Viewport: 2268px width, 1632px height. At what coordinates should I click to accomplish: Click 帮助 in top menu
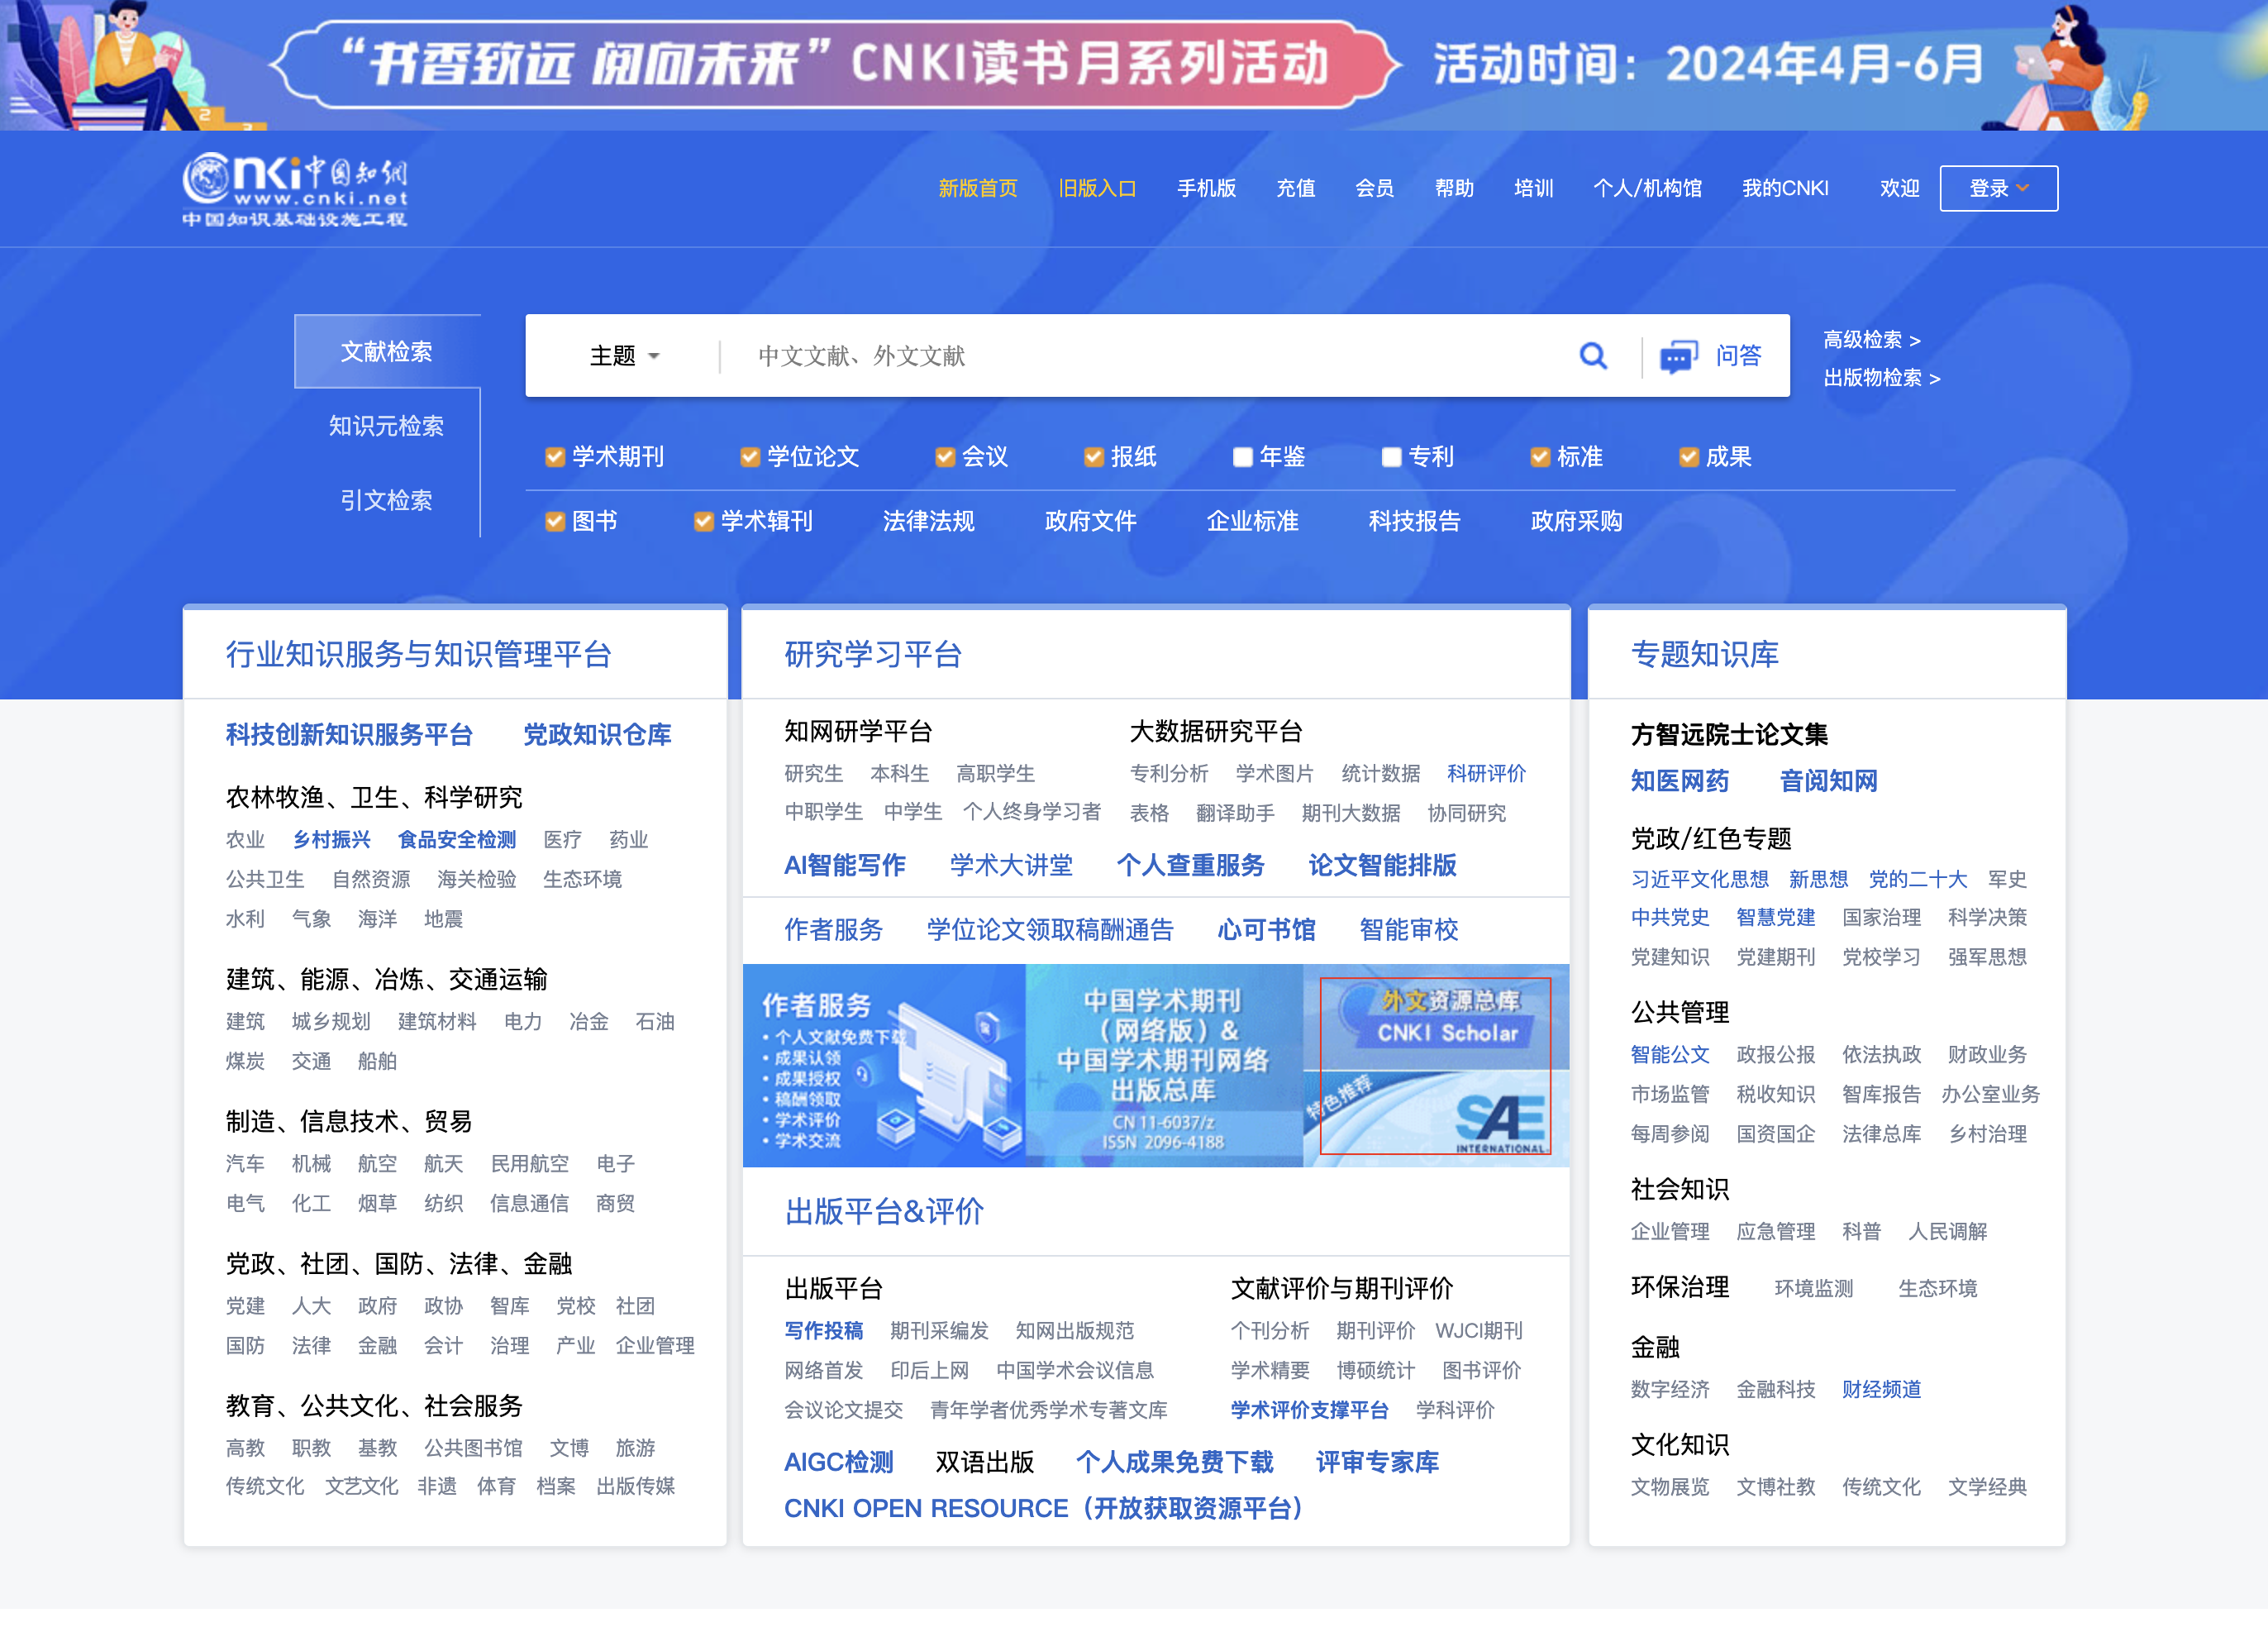coord(1454,188)
